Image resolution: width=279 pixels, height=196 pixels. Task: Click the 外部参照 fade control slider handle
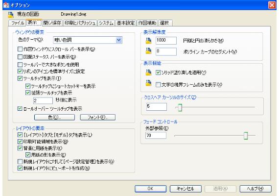246,136
